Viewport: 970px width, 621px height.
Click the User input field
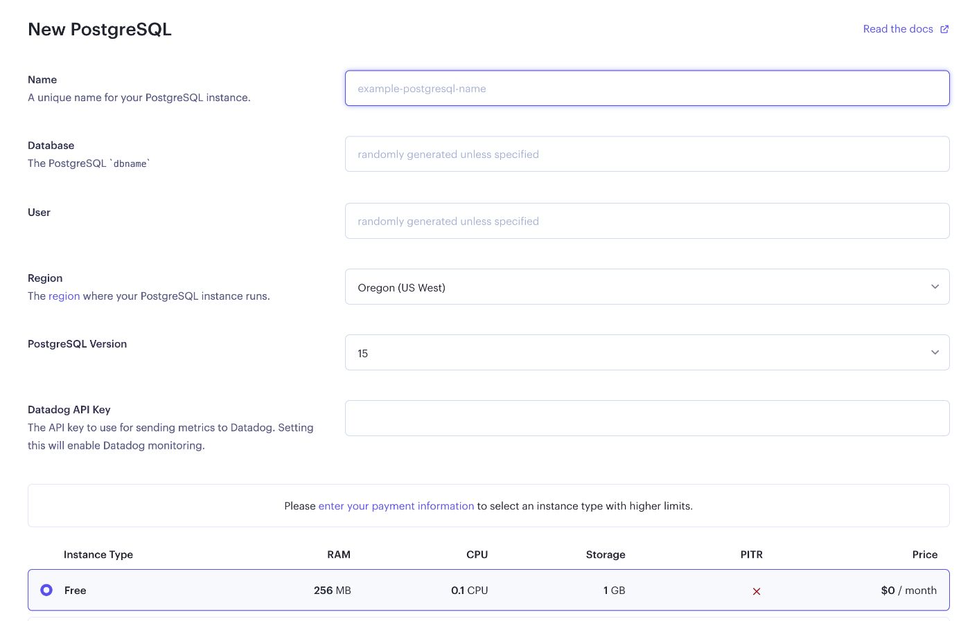(x=646, y=221)
